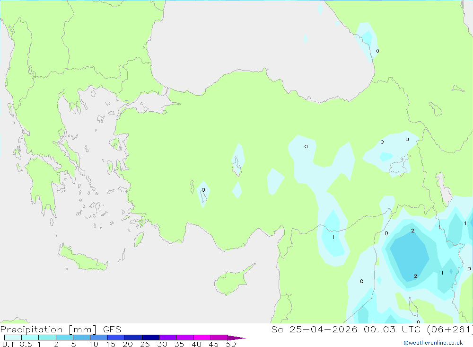Click the '0.1' legend scale label
Image resolution: width=473 pixels, height=347 pixels.
pos(8,344)
